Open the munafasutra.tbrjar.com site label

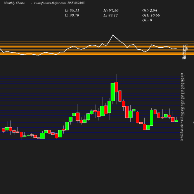[x=50, y=3]
